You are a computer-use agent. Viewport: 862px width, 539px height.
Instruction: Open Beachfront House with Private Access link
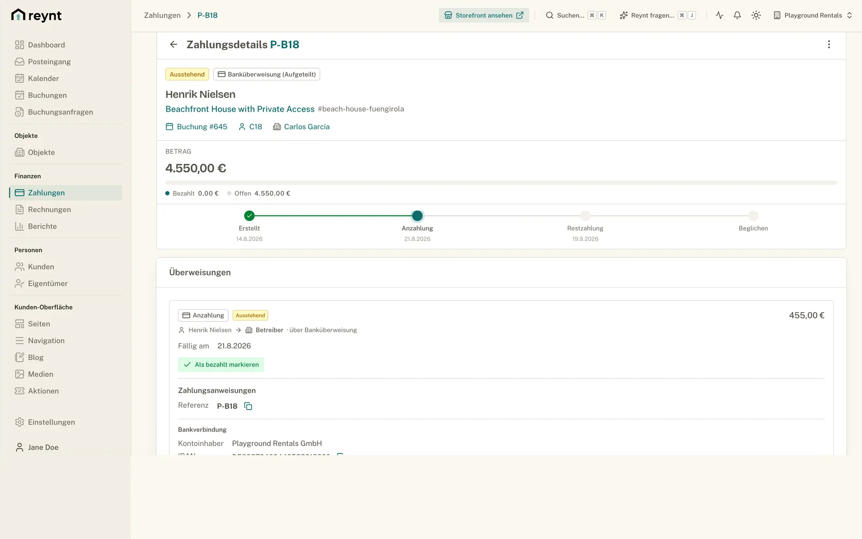pyautogui.click(x=240, y=109)
